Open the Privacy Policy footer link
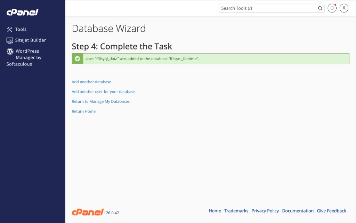 pyautogui.click(x=265, y=211)
